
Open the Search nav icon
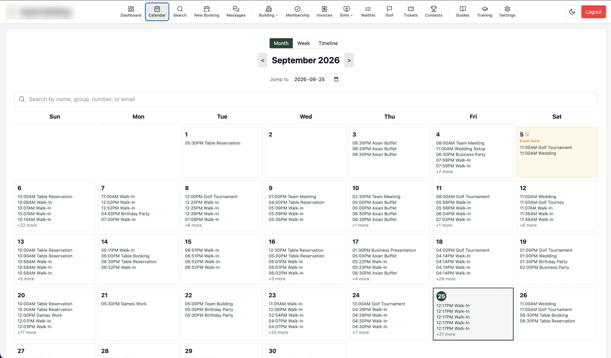pyautogui.click(x=180, y=12)
